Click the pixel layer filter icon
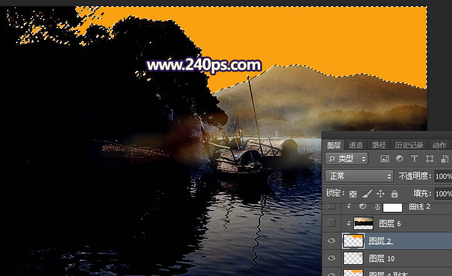The height and width of the screenshot is (276, 452). tap(385, 159)
